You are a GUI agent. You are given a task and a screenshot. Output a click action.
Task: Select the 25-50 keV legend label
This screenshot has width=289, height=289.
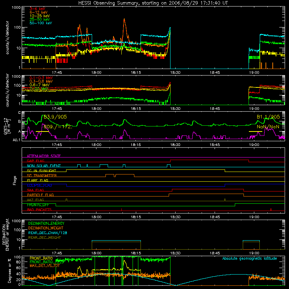tap(40, 20)
